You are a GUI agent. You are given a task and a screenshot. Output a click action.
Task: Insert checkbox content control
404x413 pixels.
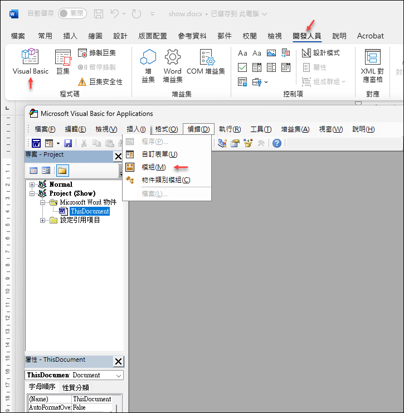pyautogui.click(x=242, y=67)
